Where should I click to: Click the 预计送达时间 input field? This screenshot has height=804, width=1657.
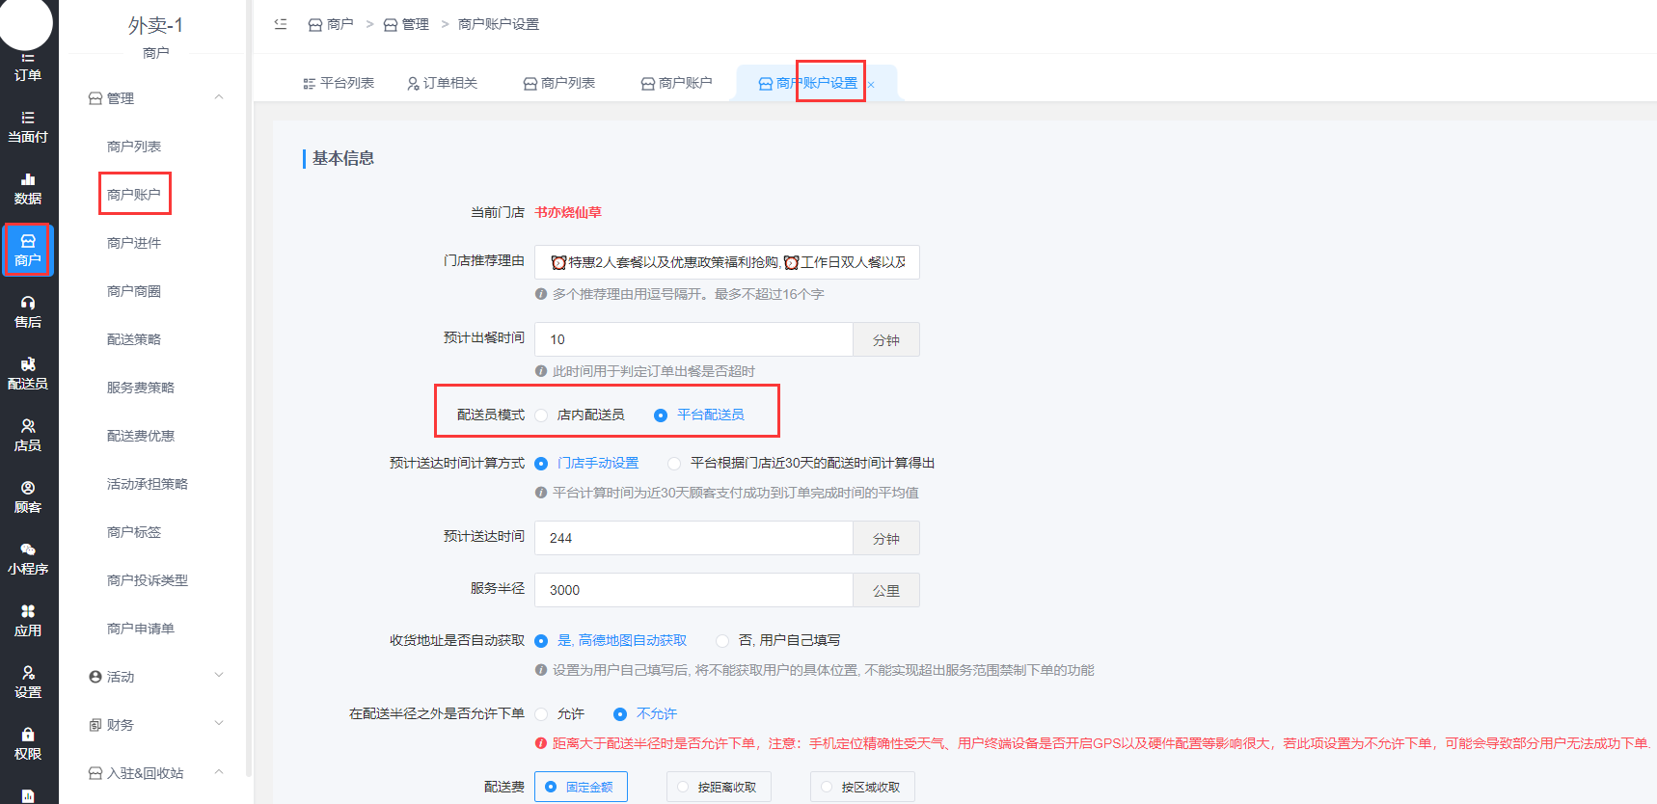[x=694, y=538]
